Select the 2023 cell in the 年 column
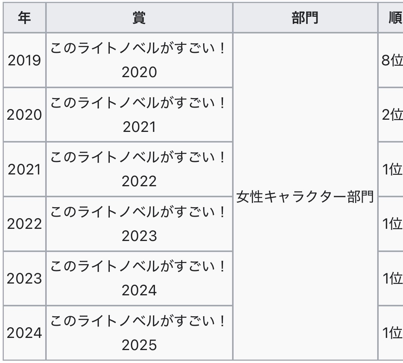403x363 pixels. pyautogui.click(x=24, y=279)
